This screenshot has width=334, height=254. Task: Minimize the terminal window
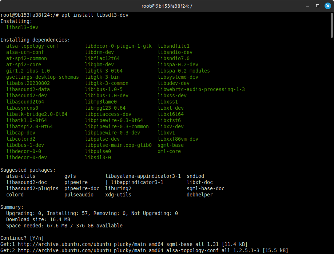[307, 6]
